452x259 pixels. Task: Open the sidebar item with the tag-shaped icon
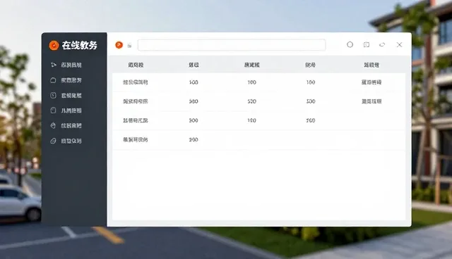pyautogui.click(x=66, y=141)
